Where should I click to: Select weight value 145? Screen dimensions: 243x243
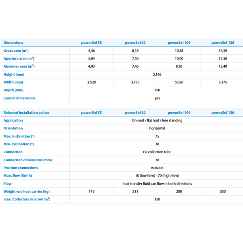[x=92, y=192]
